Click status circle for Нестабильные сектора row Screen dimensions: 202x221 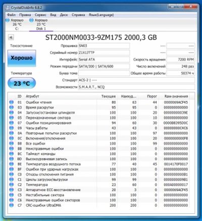click(x=11, y=195)
